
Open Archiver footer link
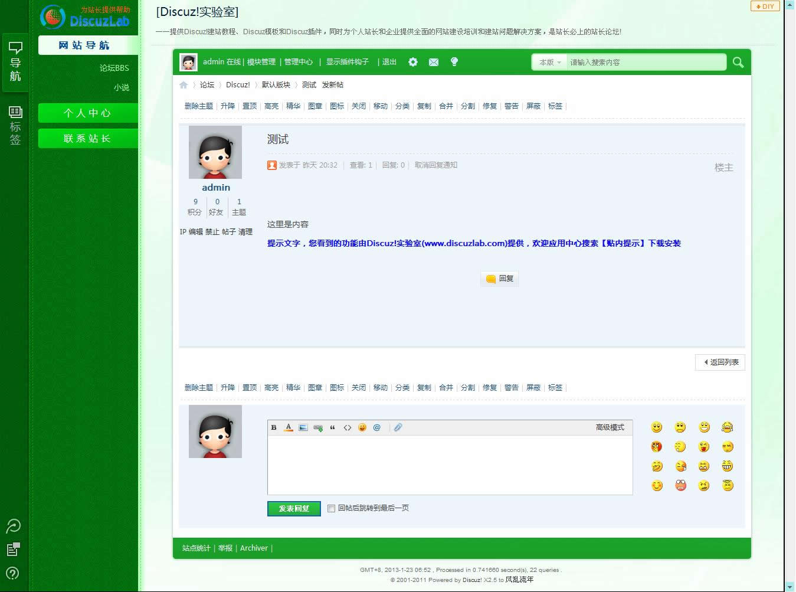point(254,548)
